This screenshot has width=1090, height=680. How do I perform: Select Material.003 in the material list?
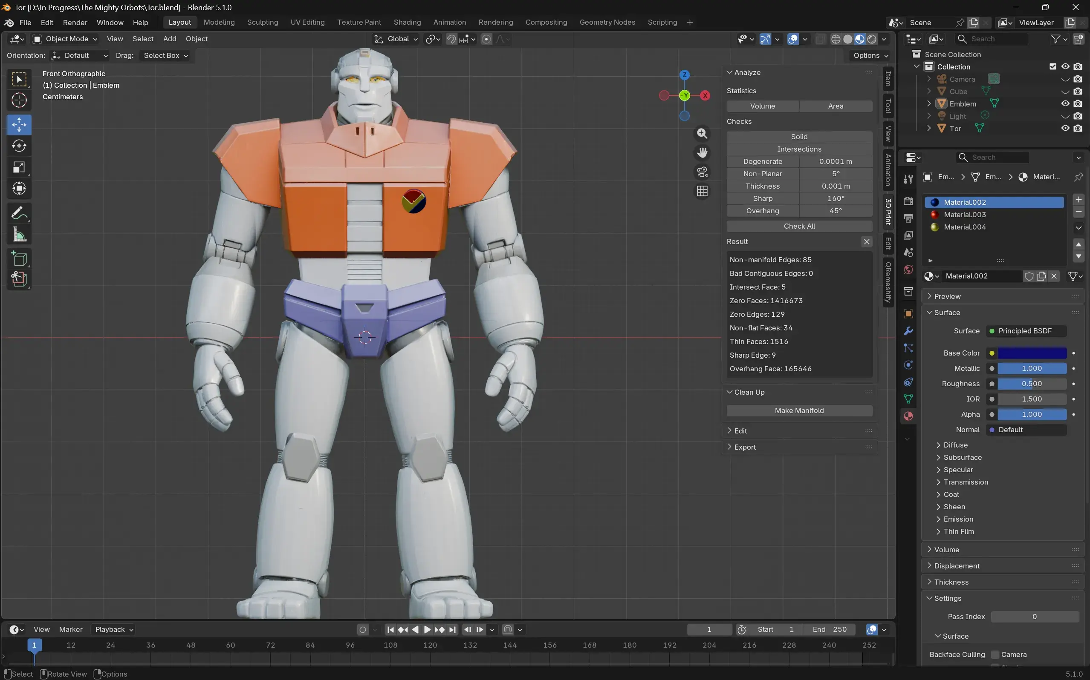994,215
